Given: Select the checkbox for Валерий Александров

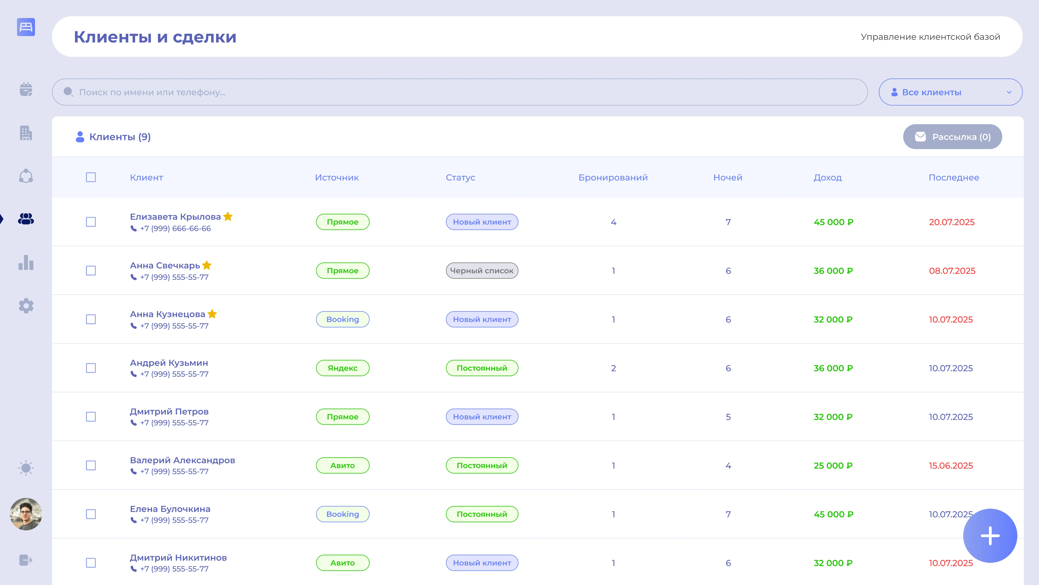Looking at the screenshot, I should tap(91, 465).
